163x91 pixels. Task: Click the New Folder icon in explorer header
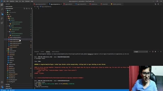27,9
